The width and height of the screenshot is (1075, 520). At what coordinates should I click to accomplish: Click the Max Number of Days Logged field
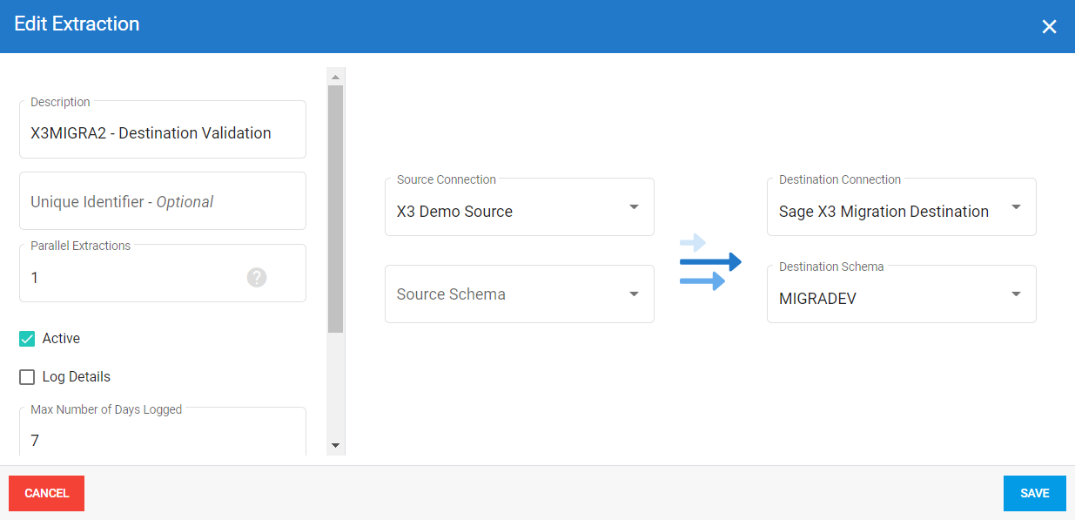162,440
